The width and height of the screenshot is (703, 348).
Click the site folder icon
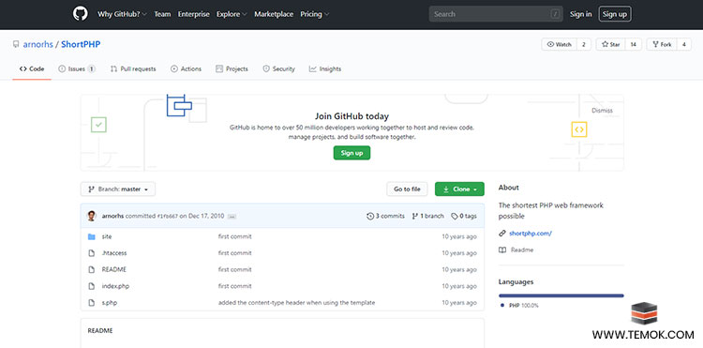click(92, 236)
